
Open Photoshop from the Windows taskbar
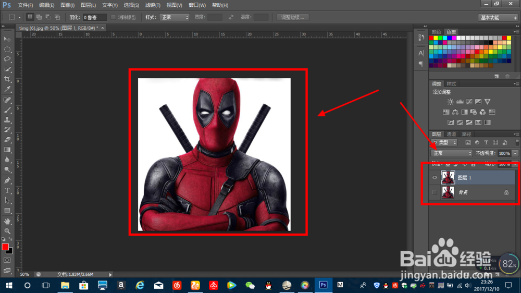[x=323, y=285]
